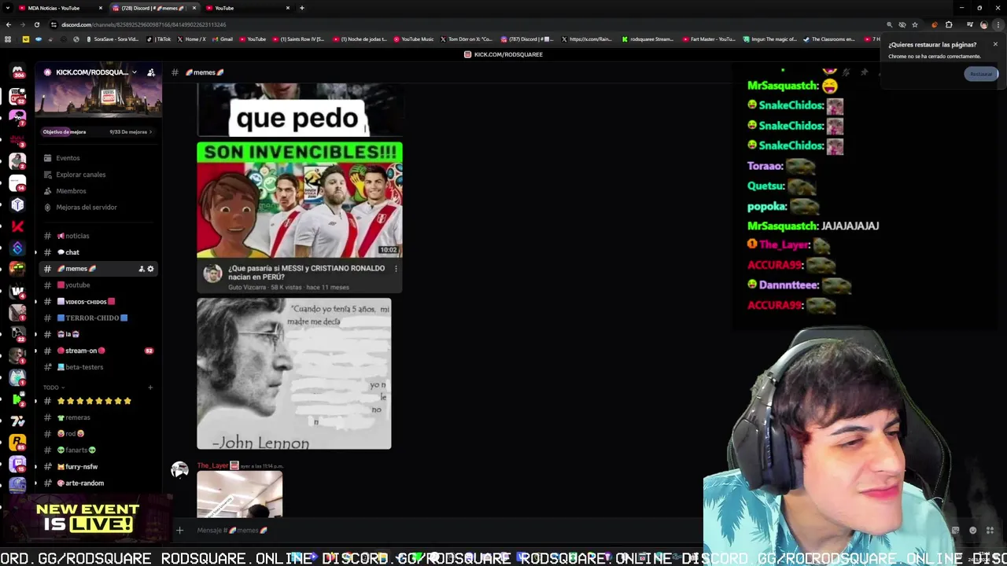
Task: Open the Home / X bookmark
Action: (191, 39)
